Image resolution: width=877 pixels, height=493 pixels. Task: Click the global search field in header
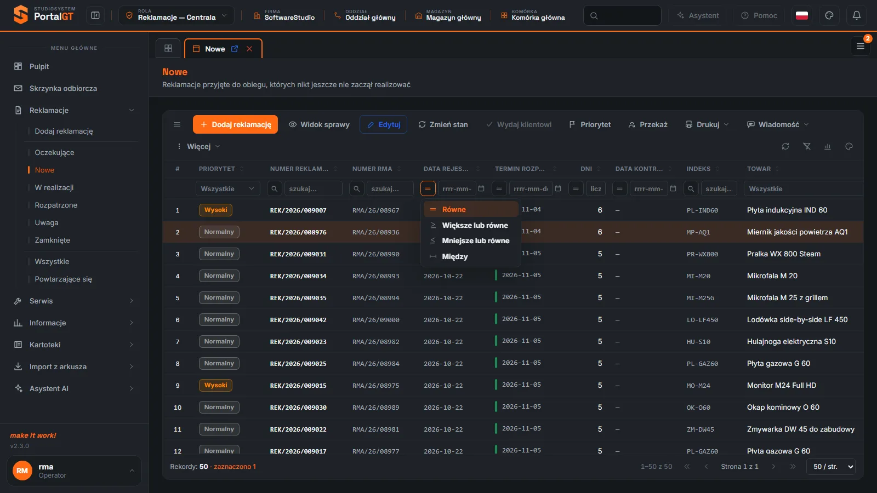[x=622, y=15]
